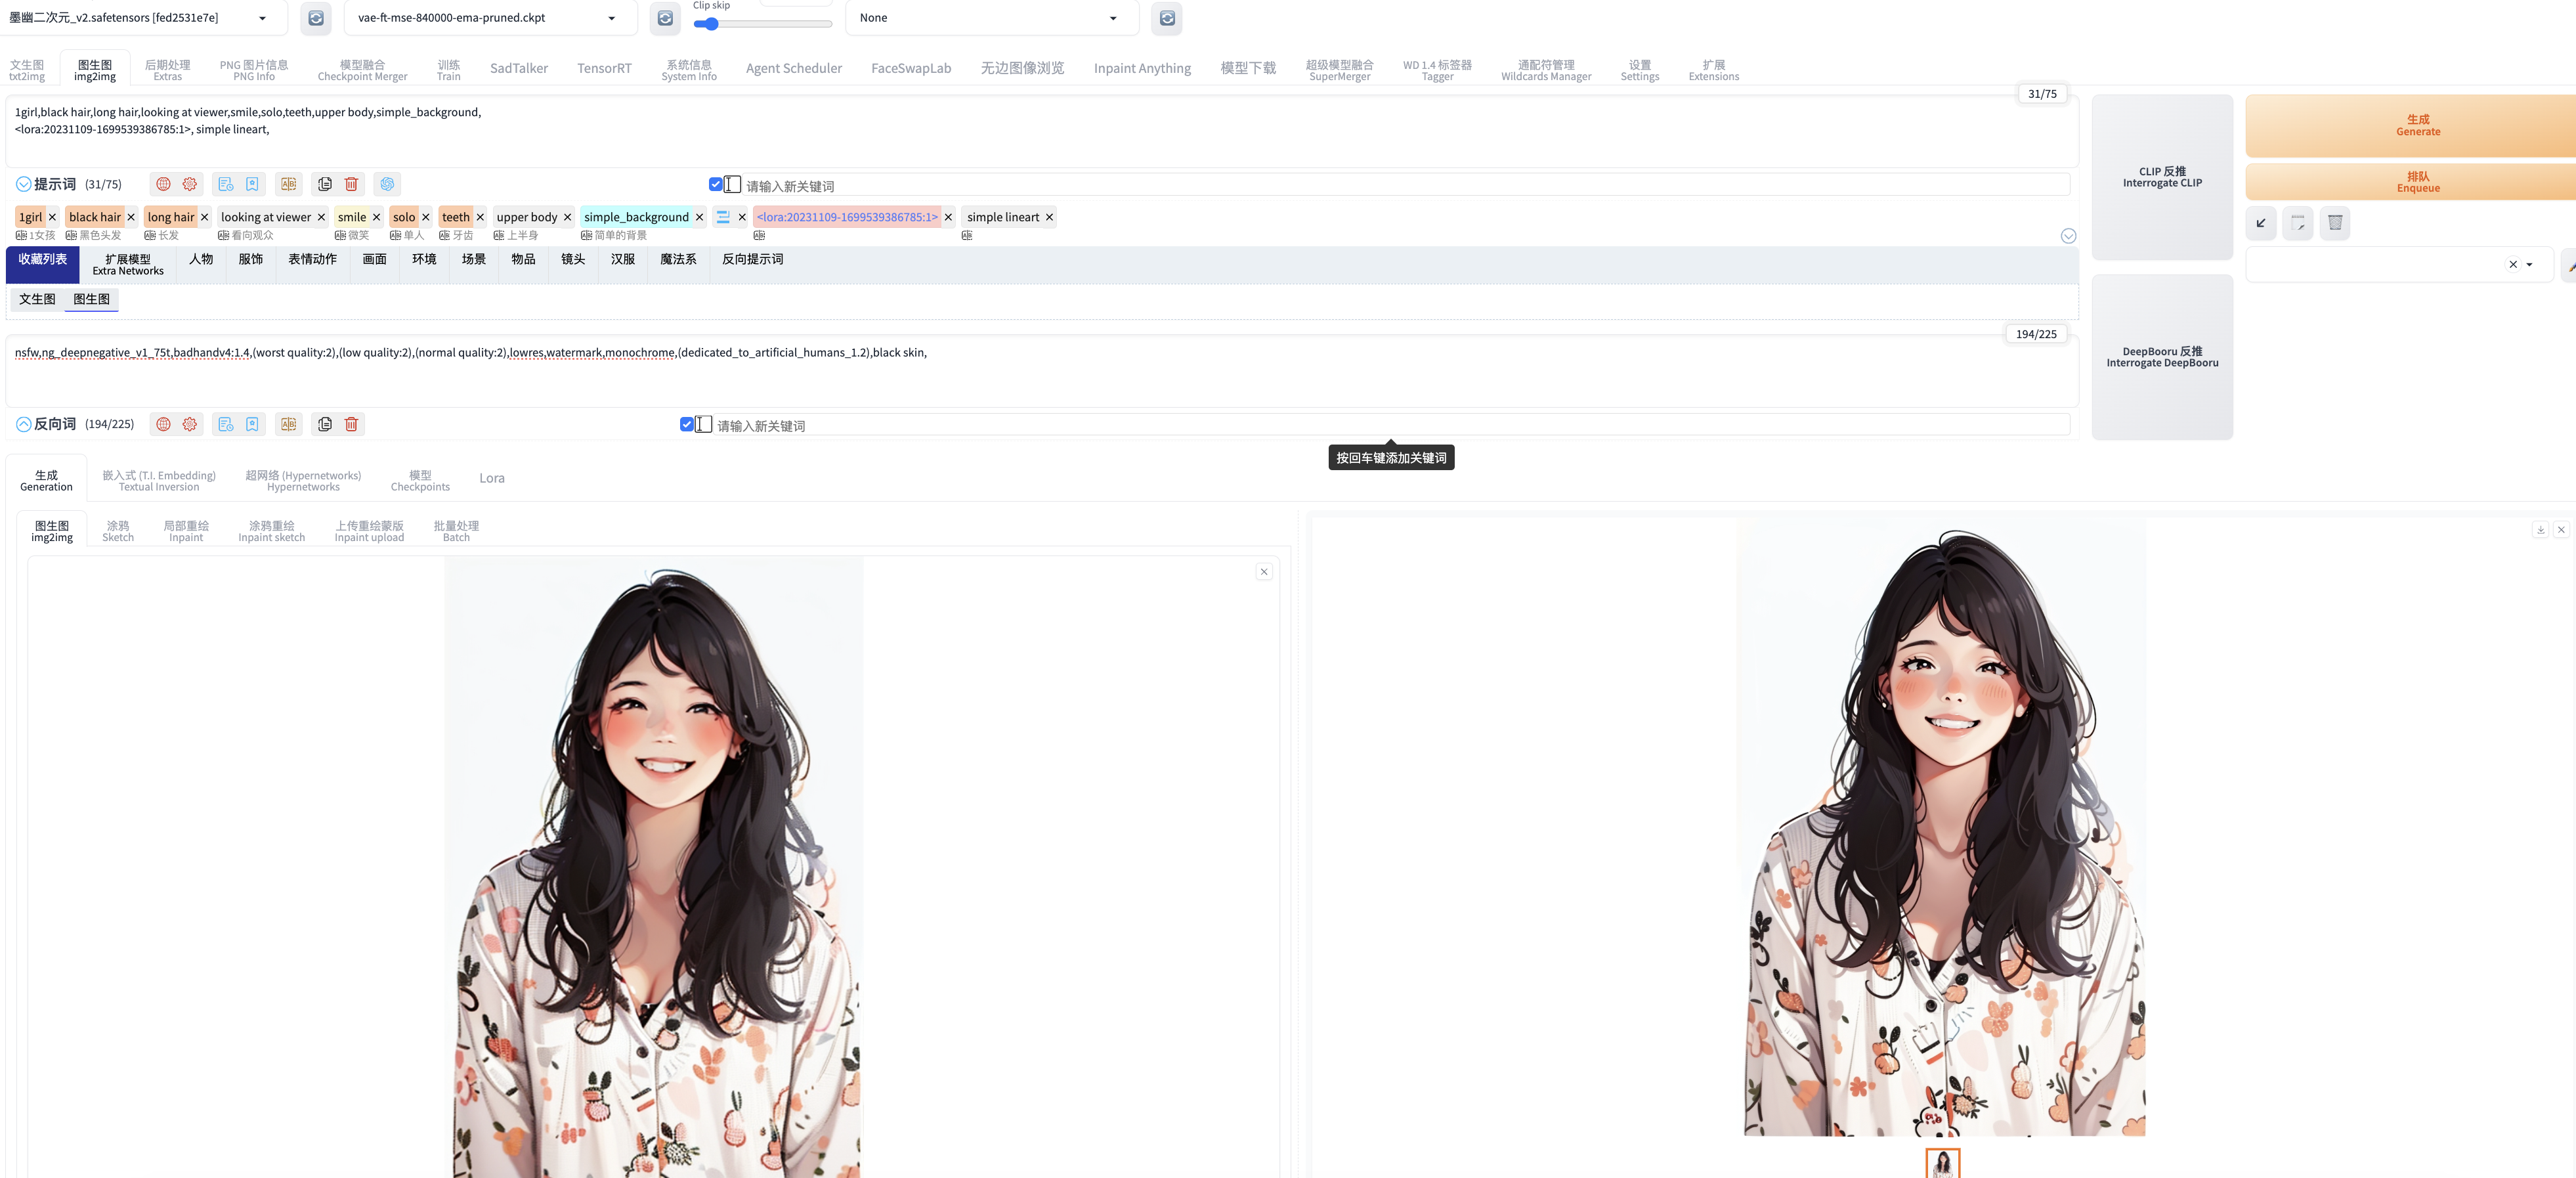
Task: Click translate AB icon in the 反向词 toolbar
Action: point(289,424)
